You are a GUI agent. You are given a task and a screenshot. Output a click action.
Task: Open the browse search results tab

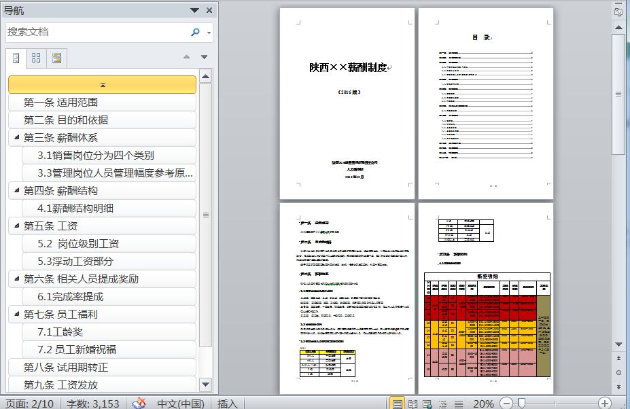[x=56, y=58]
